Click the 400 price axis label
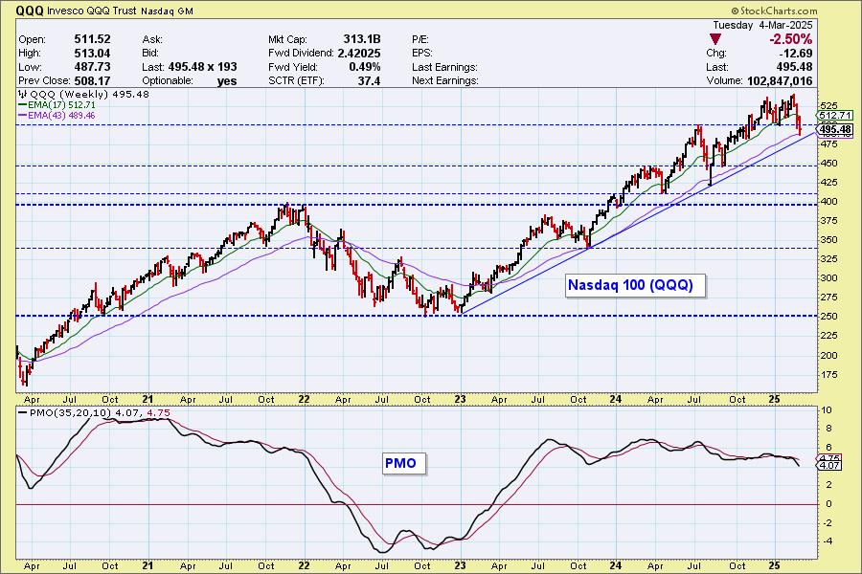Screen dimensions: 862x574 point(830,202)
